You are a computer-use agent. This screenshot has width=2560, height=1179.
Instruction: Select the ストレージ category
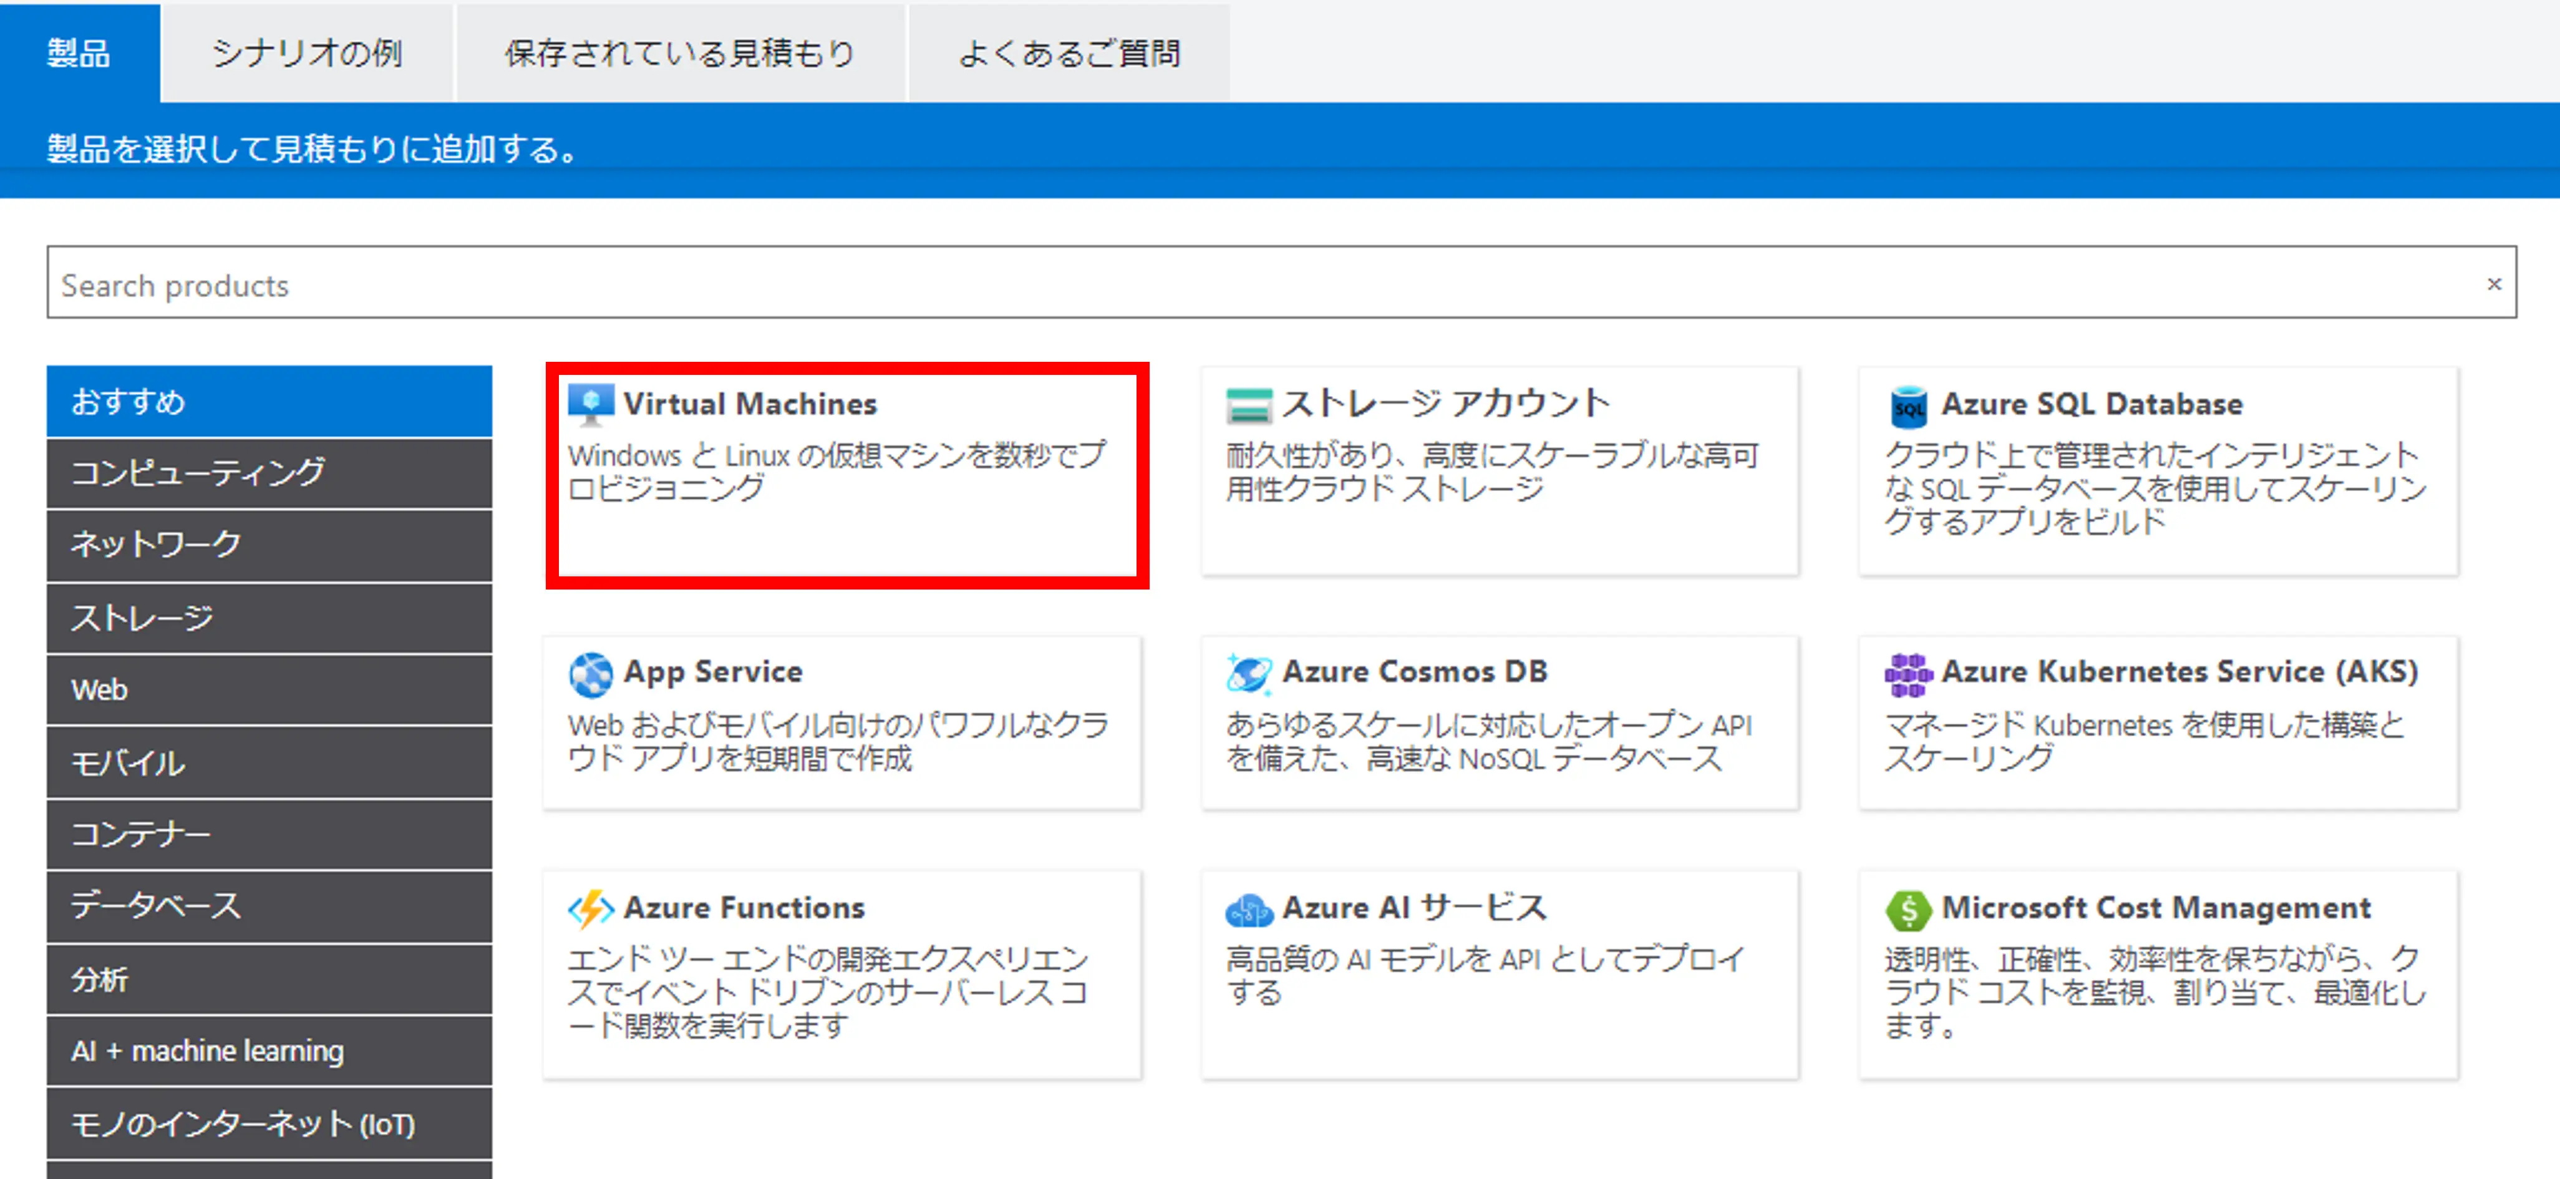click(269, 618)
